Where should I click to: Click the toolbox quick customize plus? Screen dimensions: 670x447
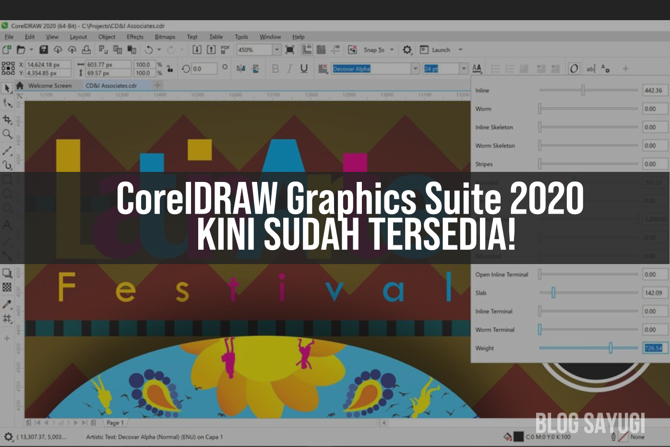tap(7, 338)
